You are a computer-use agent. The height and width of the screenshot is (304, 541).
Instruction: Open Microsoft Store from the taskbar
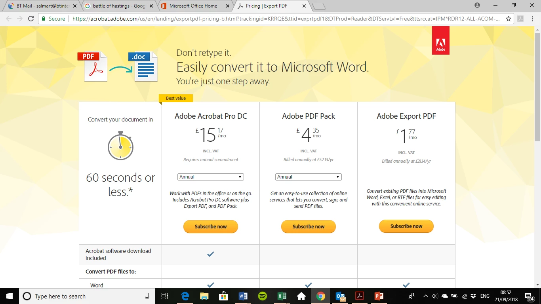tap(224, 296)
